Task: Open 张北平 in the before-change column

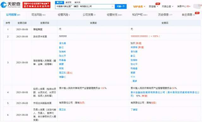Action: [62, 56]
